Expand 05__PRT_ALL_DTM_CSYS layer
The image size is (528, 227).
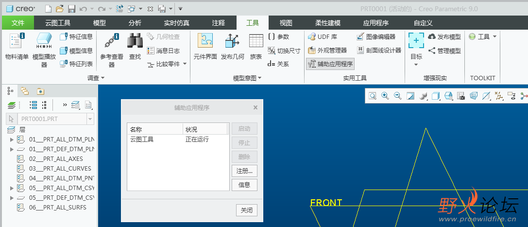[x=12, y=188]
